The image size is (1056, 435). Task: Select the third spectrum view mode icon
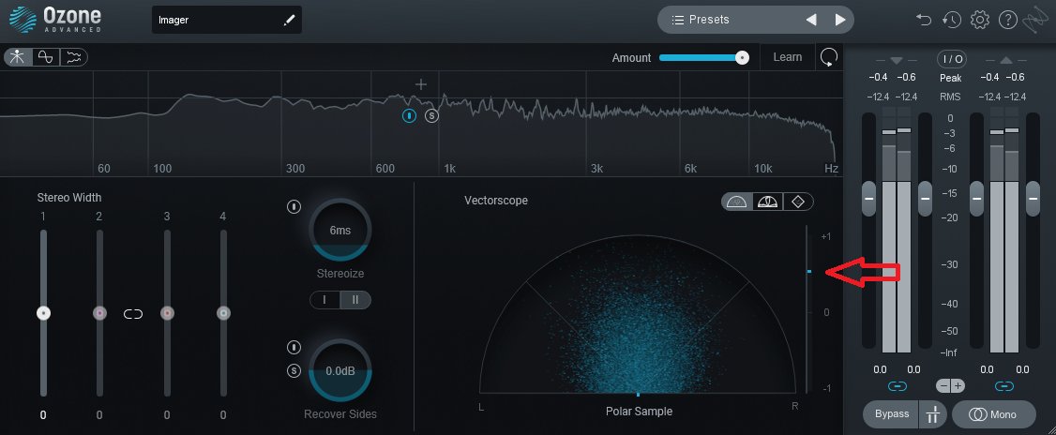pos(73,57)
